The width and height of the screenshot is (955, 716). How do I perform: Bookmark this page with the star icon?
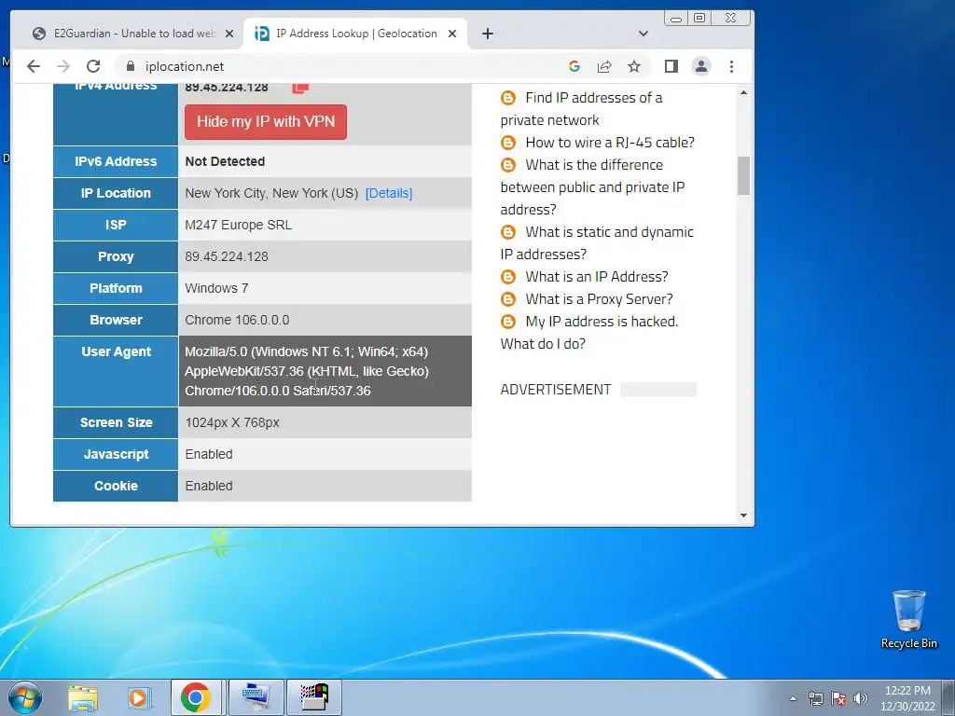click(x=634, y=66)
